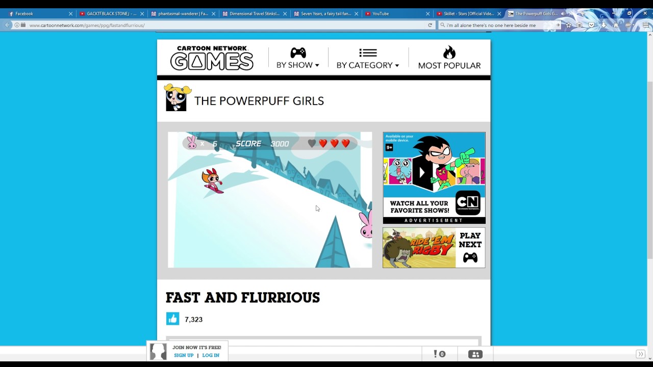Open a new browser tab
Viewport: 653px width, 367px height.
point(582,14)
